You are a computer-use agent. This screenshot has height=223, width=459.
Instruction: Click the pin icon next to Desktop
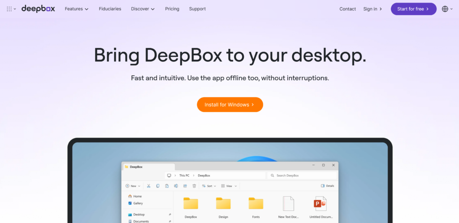170,214
